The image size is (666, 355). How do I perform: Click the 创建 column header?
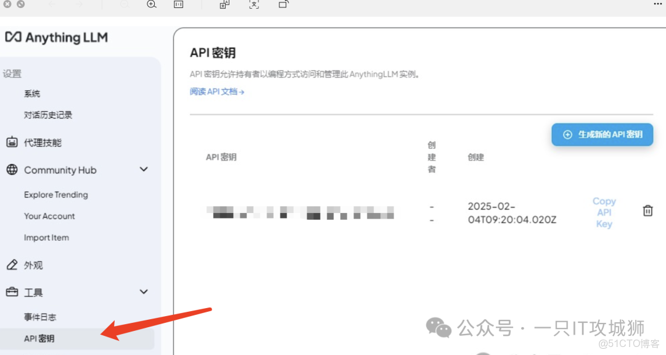point(475,157)
